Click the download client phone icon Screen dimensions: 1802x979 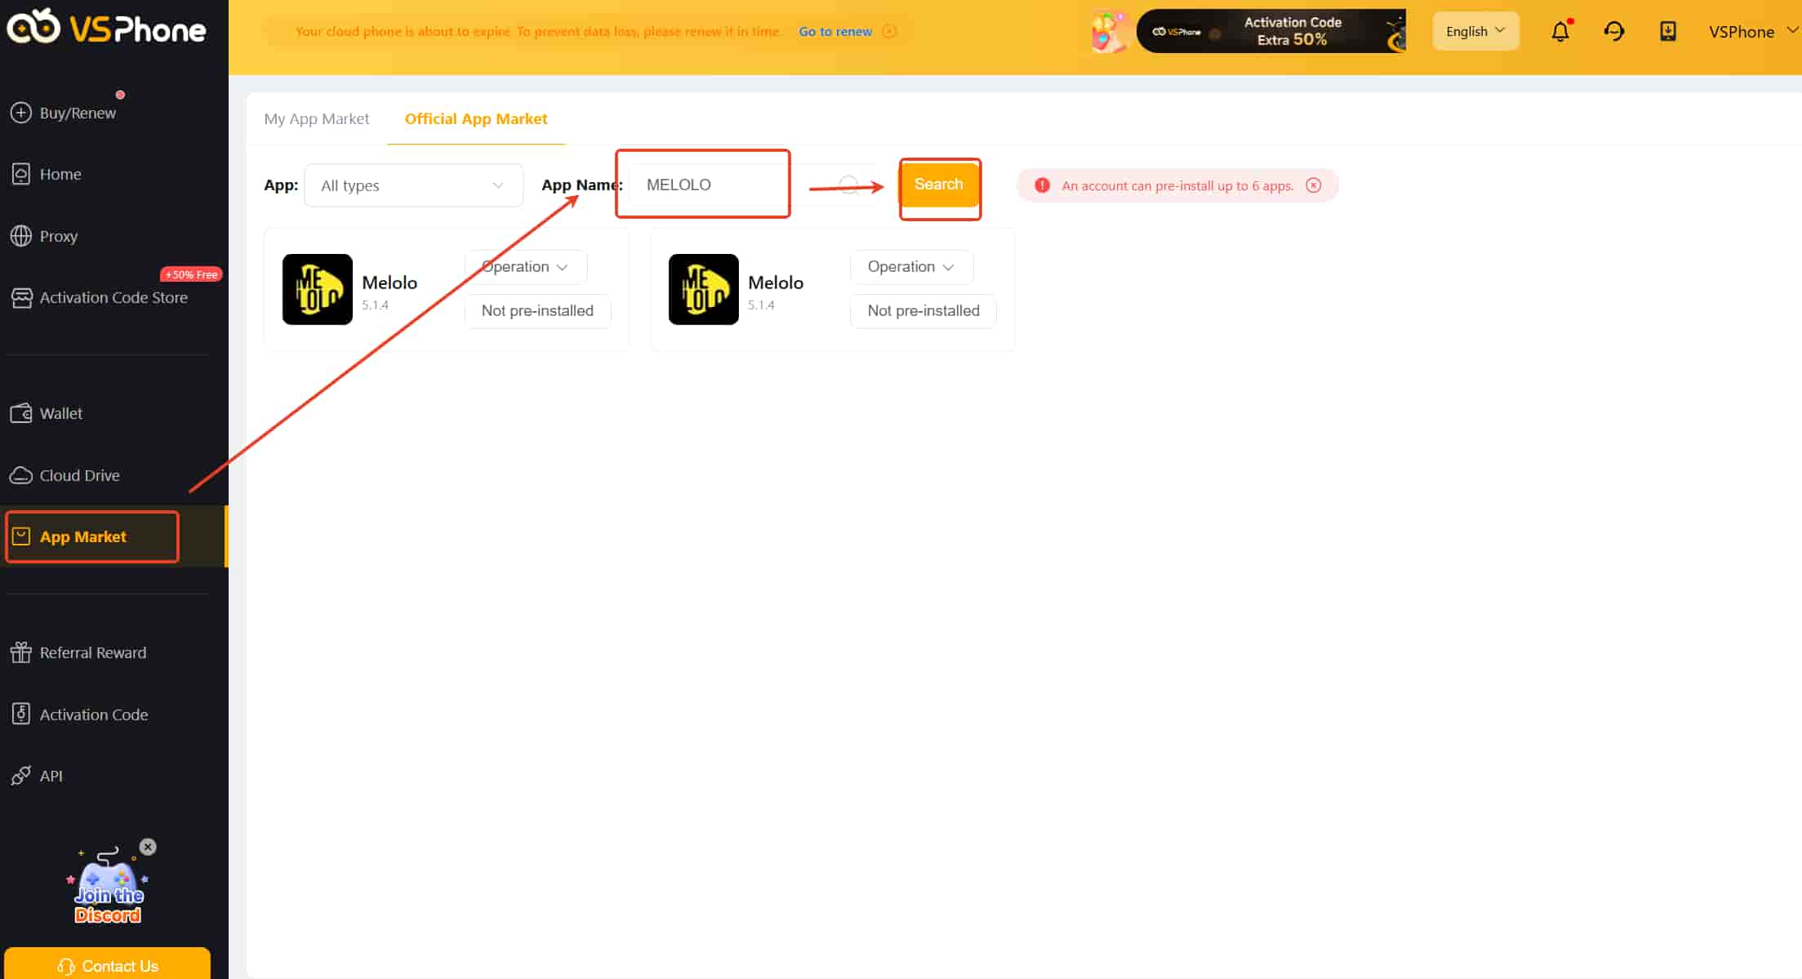coord(1667,32)
